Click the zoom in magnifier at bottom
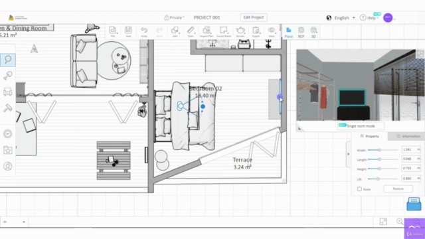This screenshot has height=239, width=425. 400,221
